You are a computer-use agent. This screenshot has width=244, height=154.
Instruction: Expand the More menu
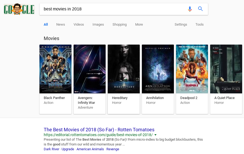tap(139, 25)
